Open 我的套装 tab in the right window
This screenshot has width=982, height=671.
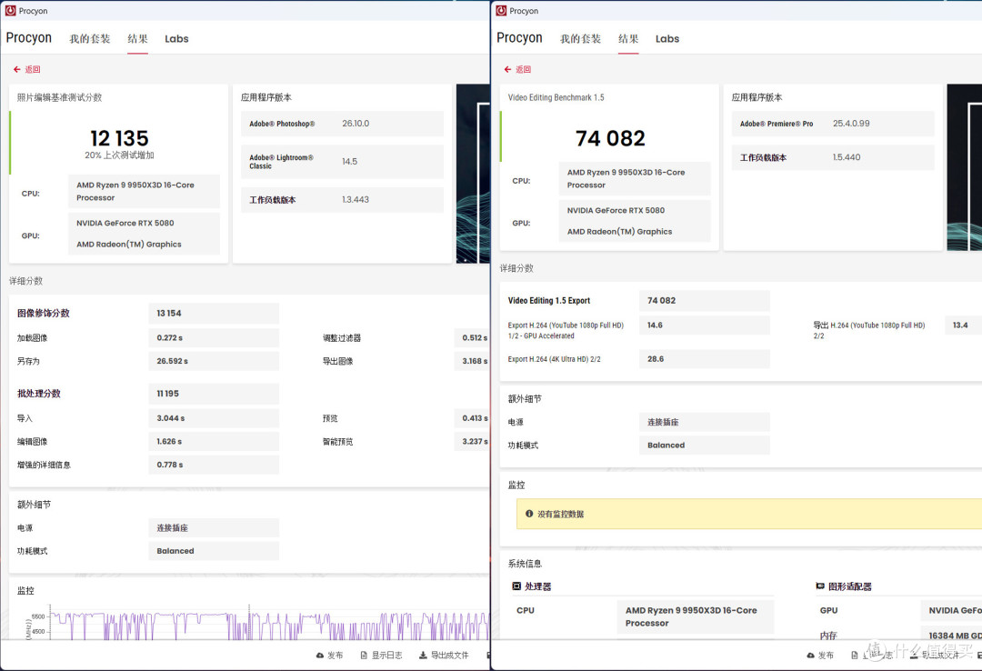coord(580,39)
